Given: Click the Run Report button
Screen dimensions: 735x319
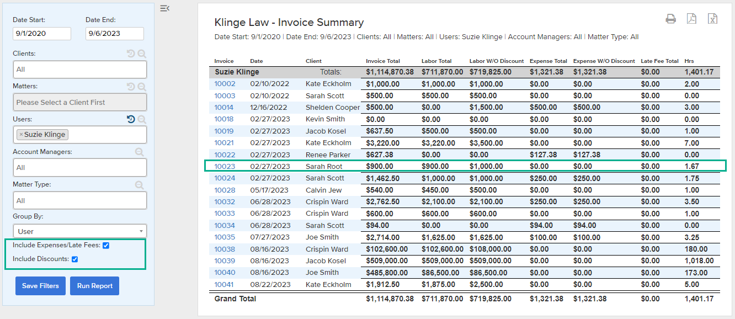Looking at the screenshot, I should coord(94,286).
